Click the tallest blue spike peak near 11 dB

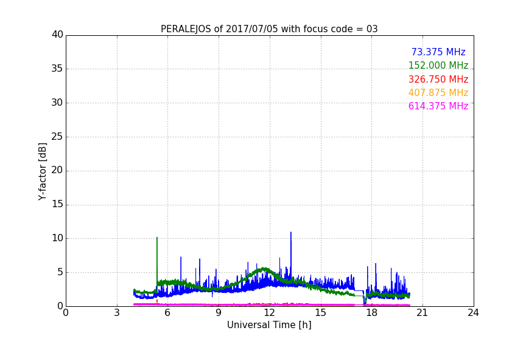point(291,233)
